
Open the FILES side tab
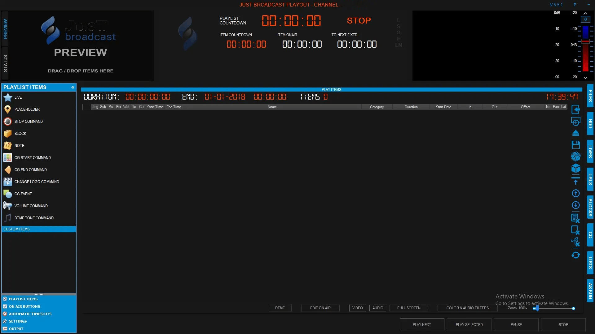click(x=590, y=96)
